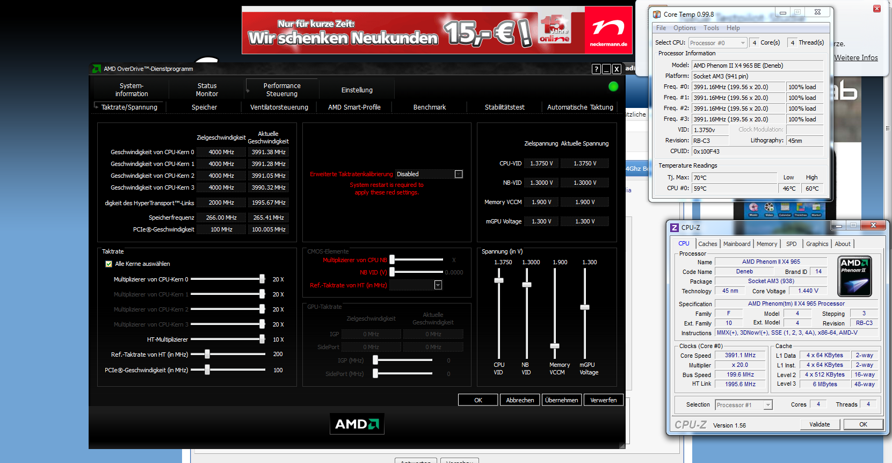Click the red close button of the background window
Screen dimensions: 892x463
pos(876,9)
